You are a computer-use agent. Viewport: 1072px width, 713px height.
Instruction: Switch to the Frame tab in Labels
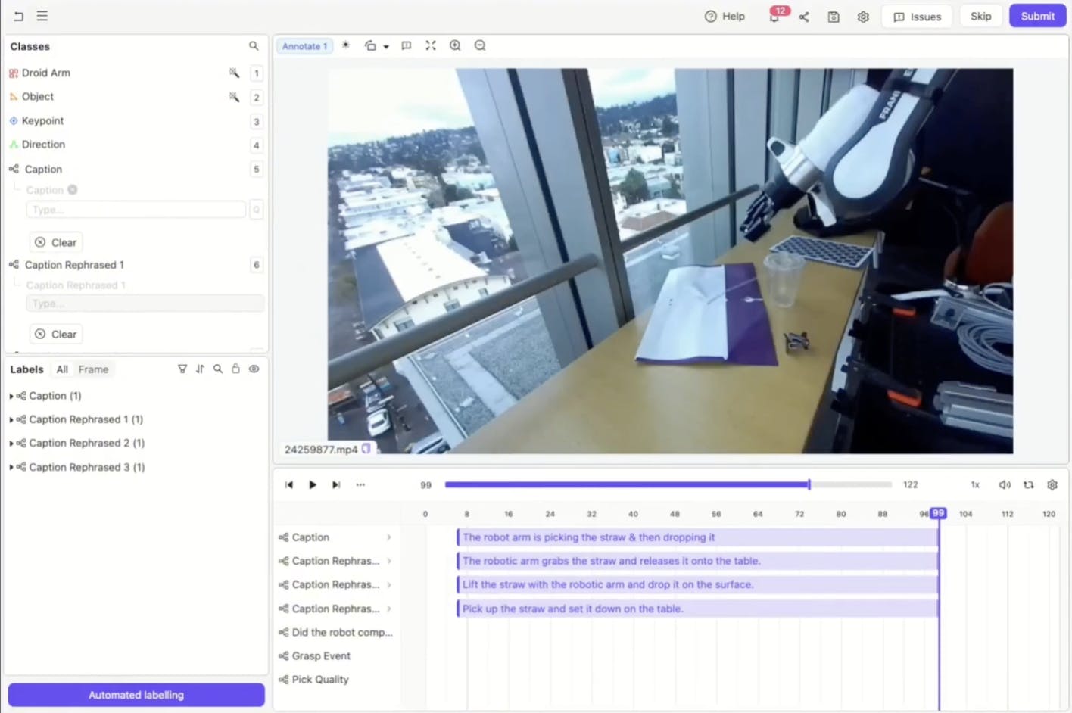point(93,369)
